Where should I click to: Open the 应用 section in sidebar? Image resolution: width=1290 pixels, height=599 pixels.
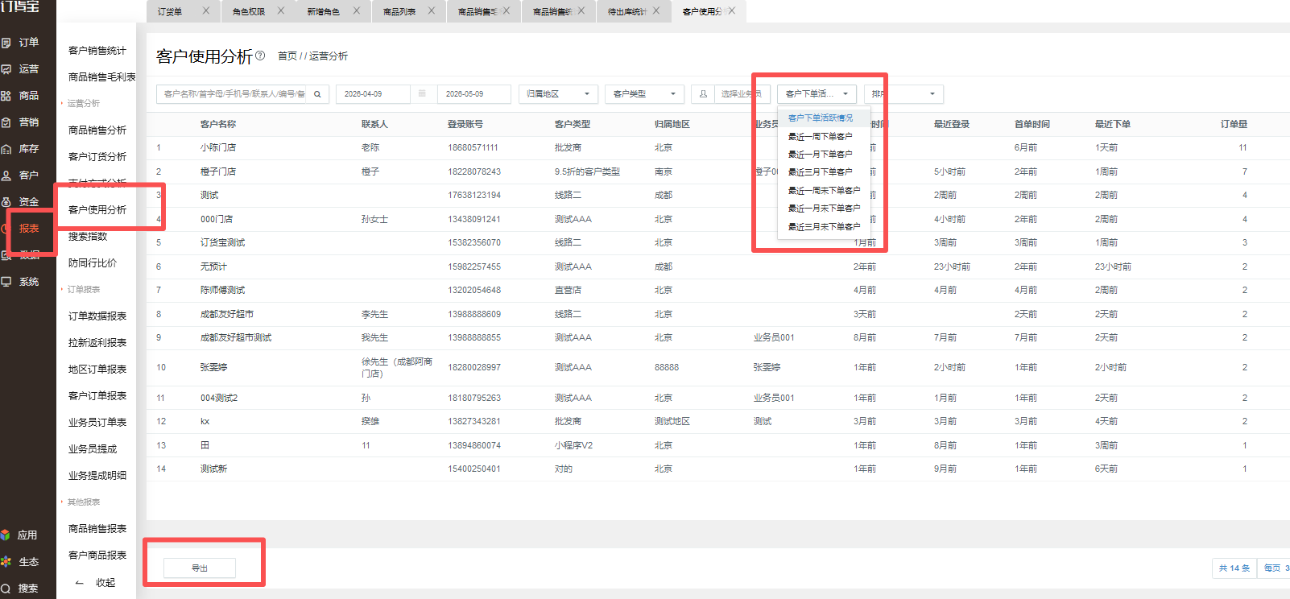coord(19,535)
